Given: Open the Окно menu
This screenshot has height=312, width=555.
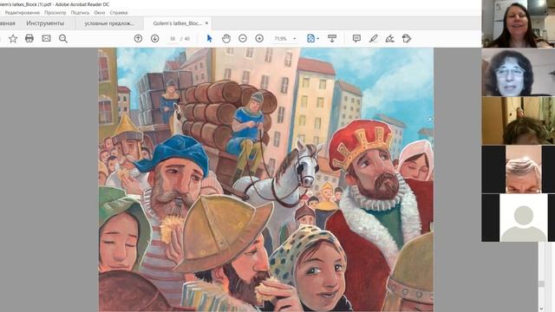Looking at the screenshot, I should click(100, 12).
